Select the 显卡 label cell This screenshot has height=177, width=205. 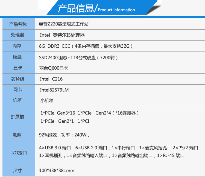tap(19, 68)
